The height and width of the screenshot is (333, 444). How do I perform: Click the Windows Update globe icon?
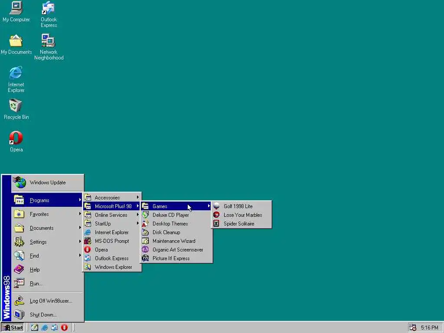click(20, 183)
